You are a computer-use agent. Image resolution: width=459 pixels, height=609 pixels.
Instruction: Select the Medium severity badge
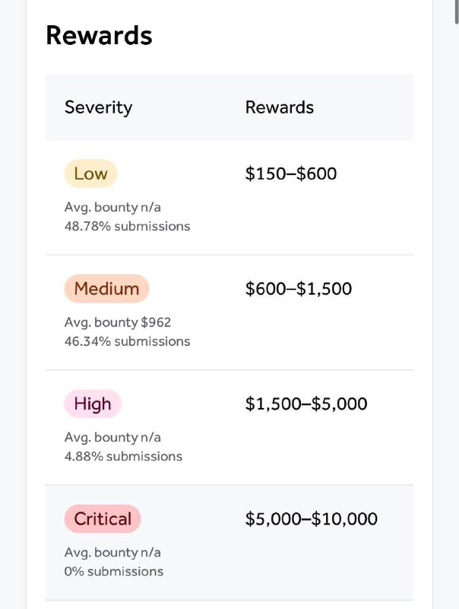click(x=106, y=289)
